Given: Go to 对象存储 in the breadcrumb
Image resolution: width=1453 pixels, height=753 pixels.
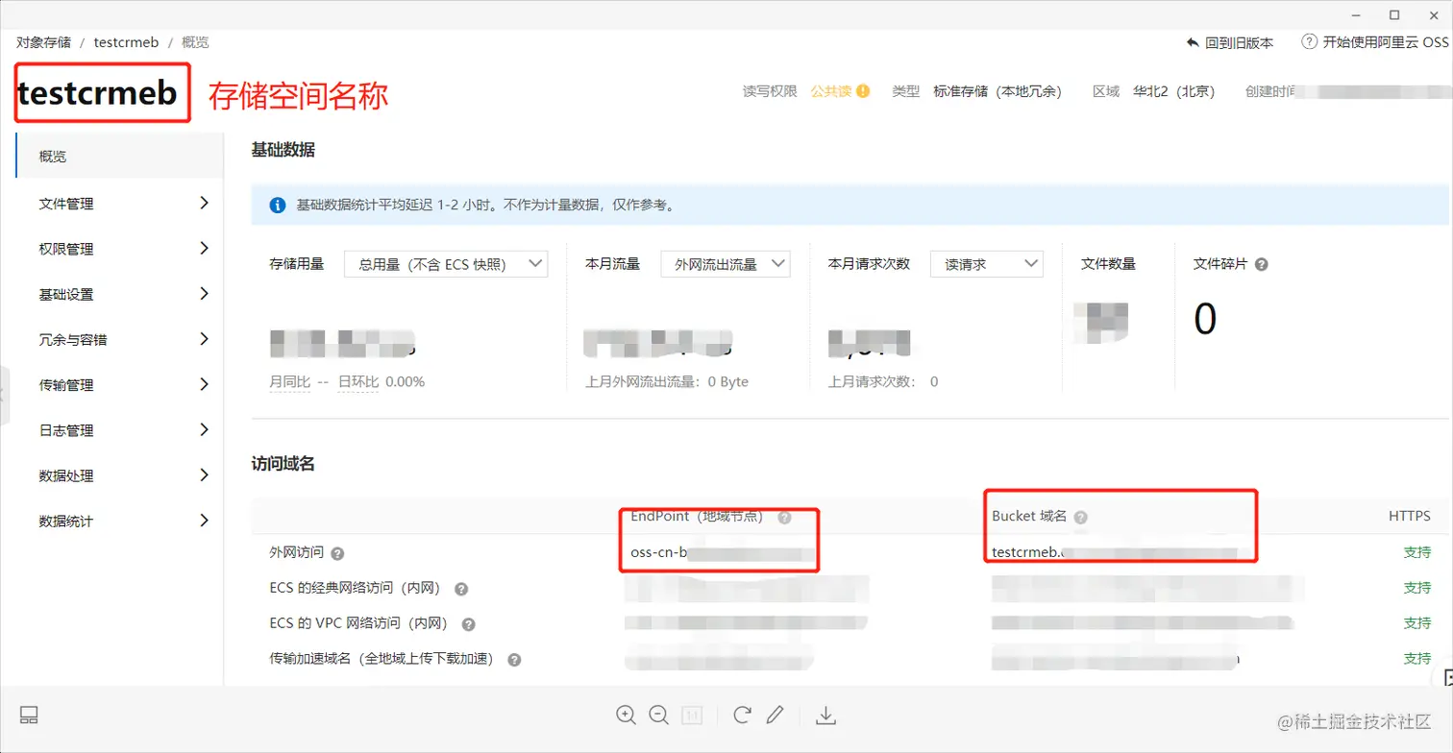Looking at the screenshot, I should tap(43, 42).
